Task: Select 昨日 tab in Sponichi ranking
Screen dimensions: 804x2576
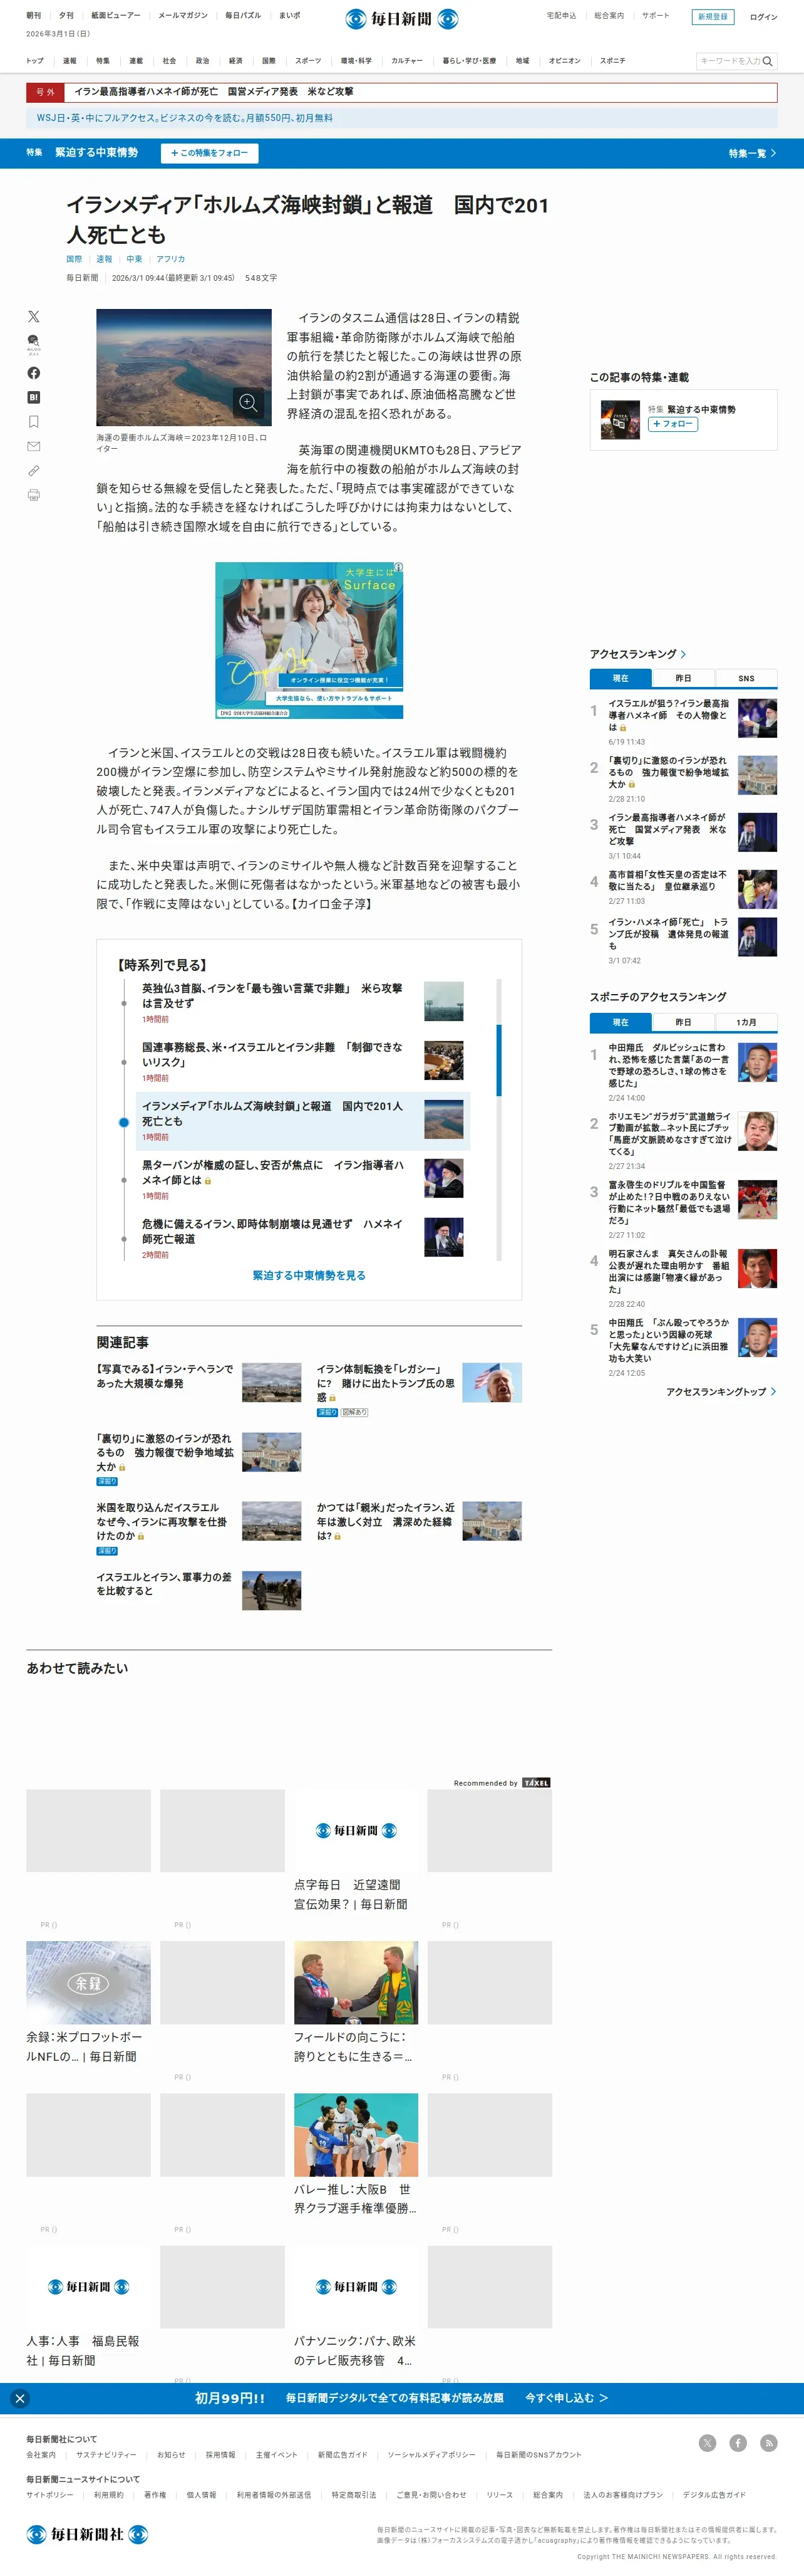Action: [683, 1022]
